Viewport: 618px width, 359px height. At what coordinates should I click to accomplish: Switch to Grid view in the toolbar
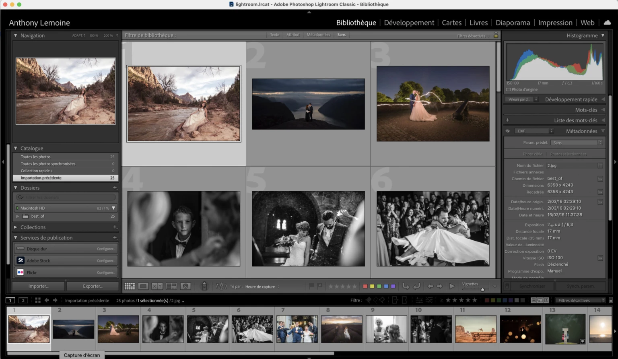130,286
